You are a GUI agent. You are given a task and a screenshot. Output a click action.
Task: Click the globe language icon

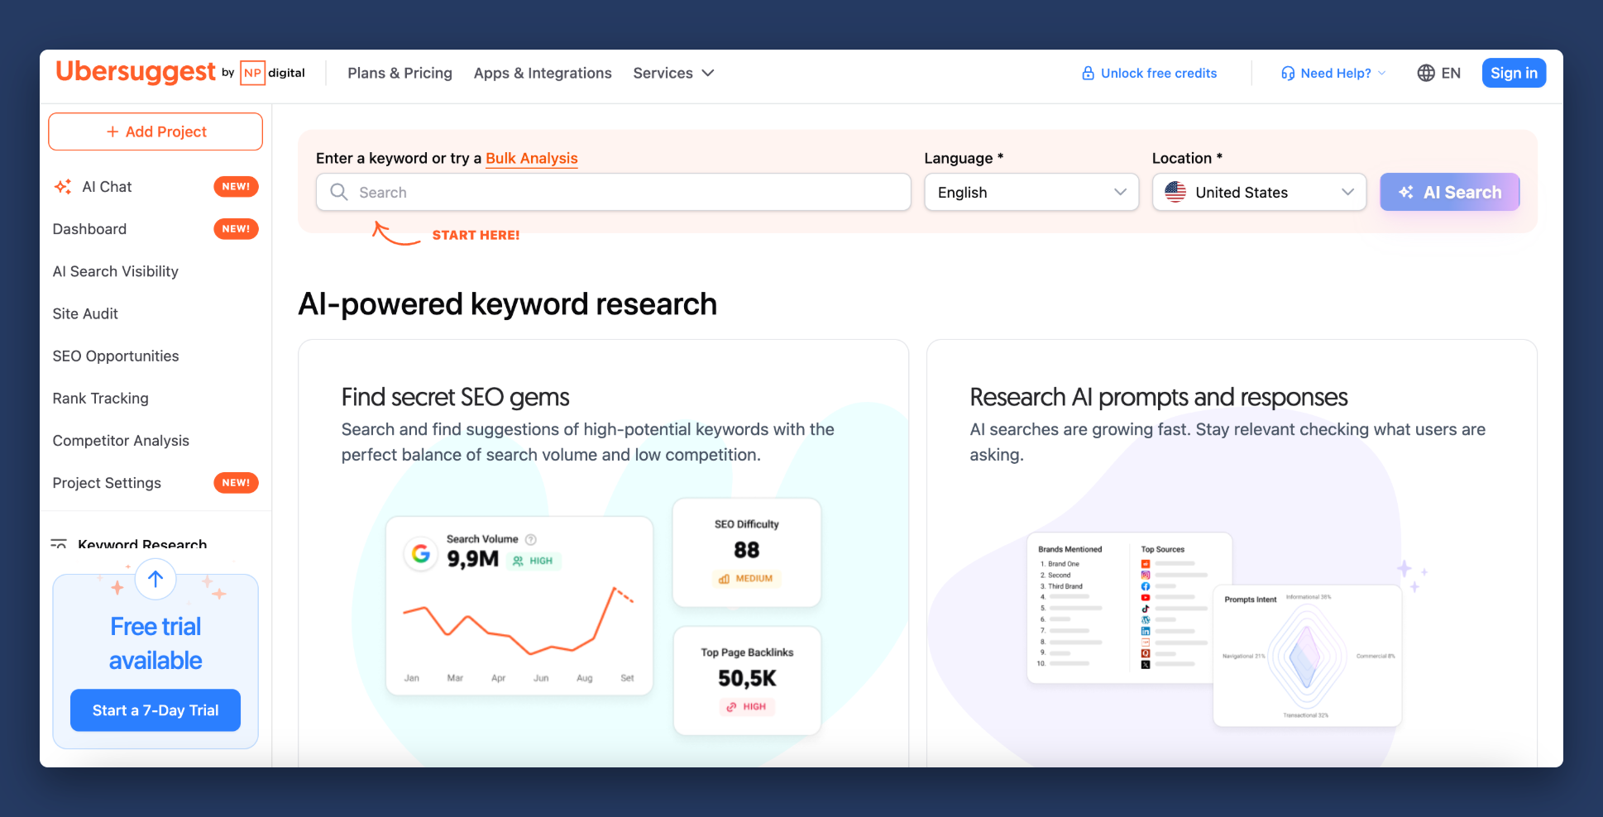(x=1426, y=73)
